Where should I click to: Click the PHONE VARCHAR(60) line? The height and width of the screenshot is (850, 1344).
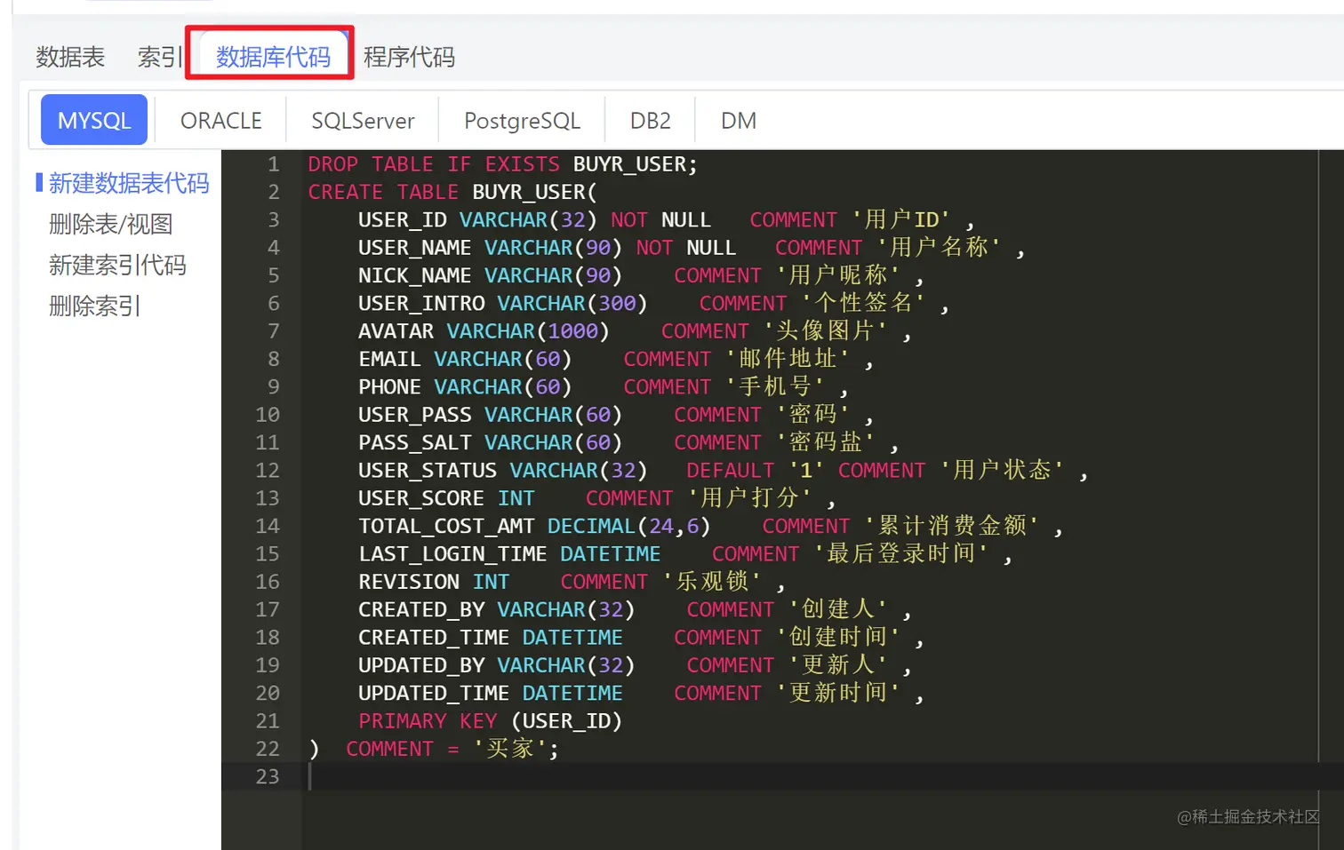pyautogui.click(x=604, y=386)
